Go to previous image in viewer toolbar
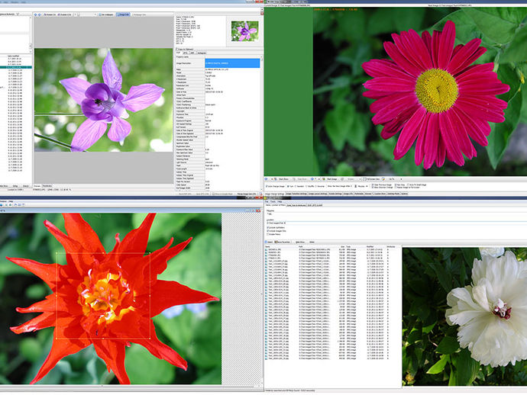The height and width of the screenshot is (395, 527). (x=36, y=14)
